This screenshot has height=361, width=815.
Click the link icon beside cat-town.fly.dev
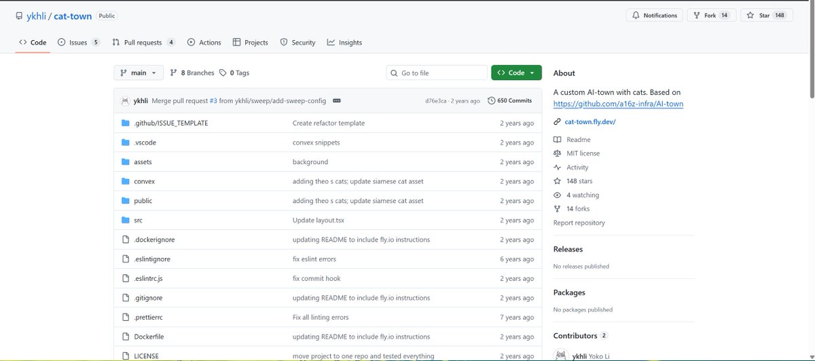558,122
